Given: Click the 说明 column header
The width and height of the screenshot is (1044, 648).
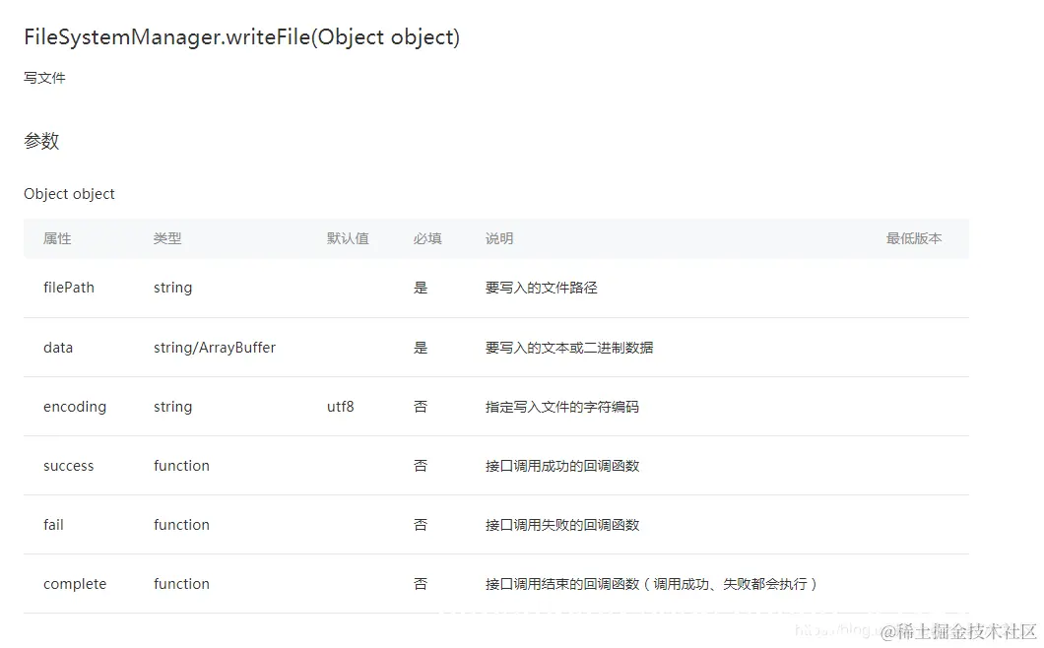Looking at the screenshot, I should coord(499,238).
